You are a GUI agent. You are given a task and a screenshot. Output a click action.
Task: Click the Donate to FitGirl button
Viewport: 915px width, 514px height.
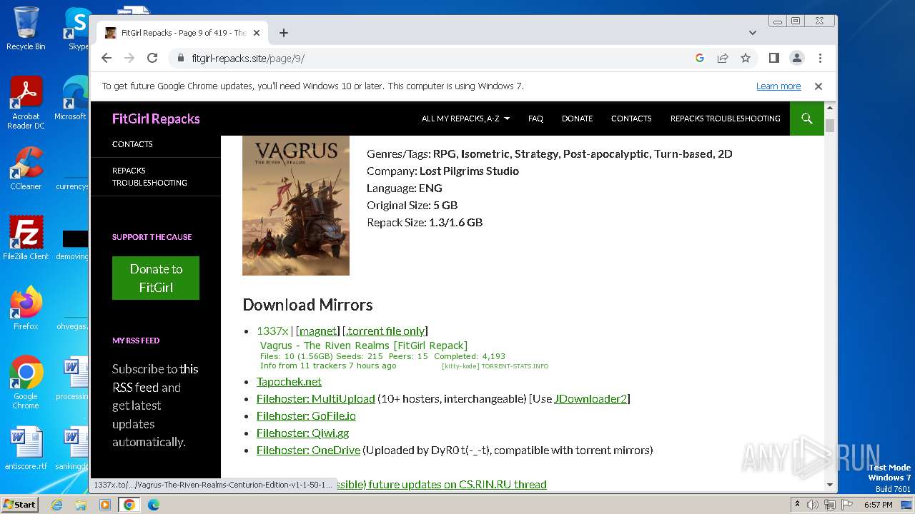156,278
